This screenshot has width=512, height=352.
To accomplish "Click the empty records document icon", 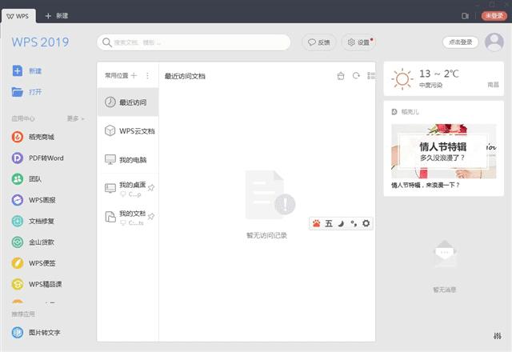I will 270,195.
